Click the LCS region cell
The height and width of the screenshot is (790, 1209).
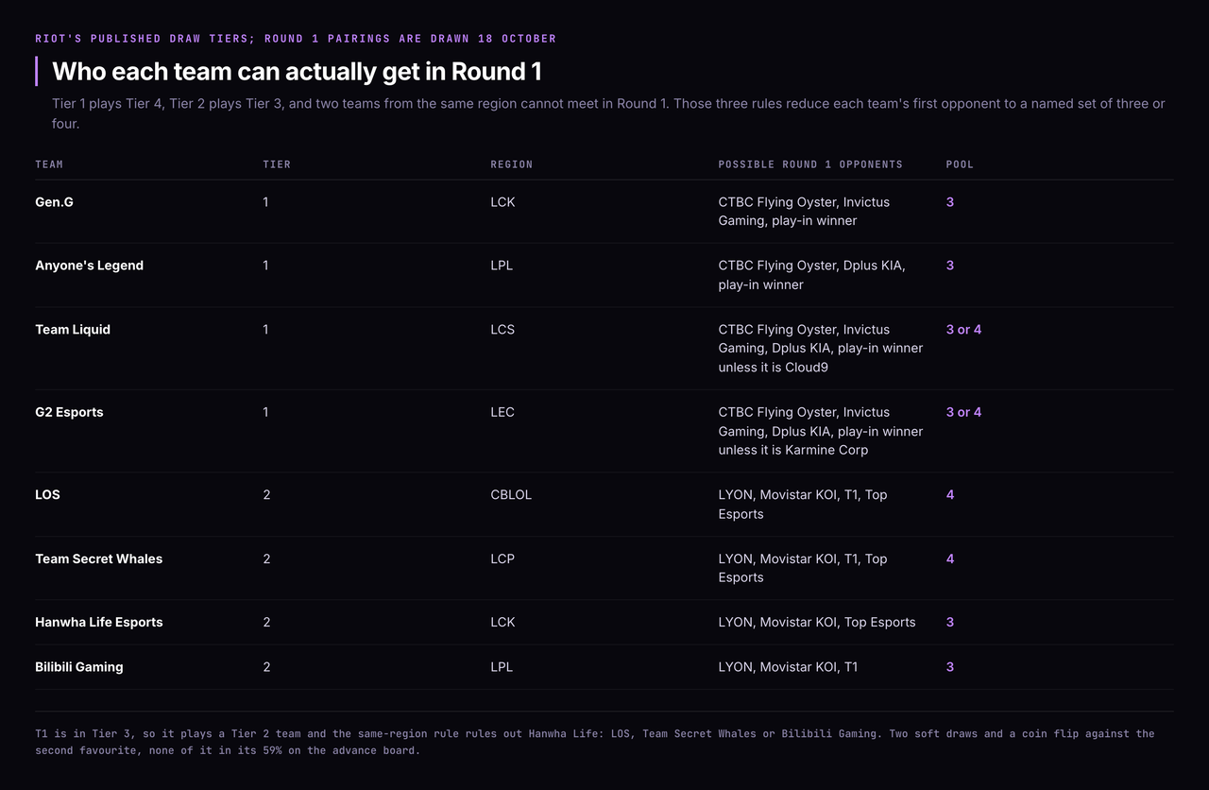[x=502, y=330]
